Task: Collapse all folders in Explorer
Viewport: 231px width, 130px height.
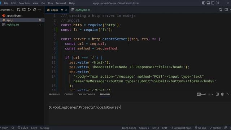Action: pos(35,10)
